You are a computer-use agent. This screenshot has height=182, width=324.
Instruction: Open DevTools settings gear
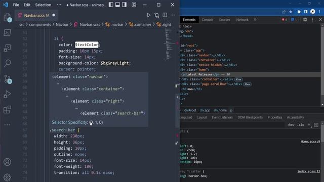click(305, 20)
